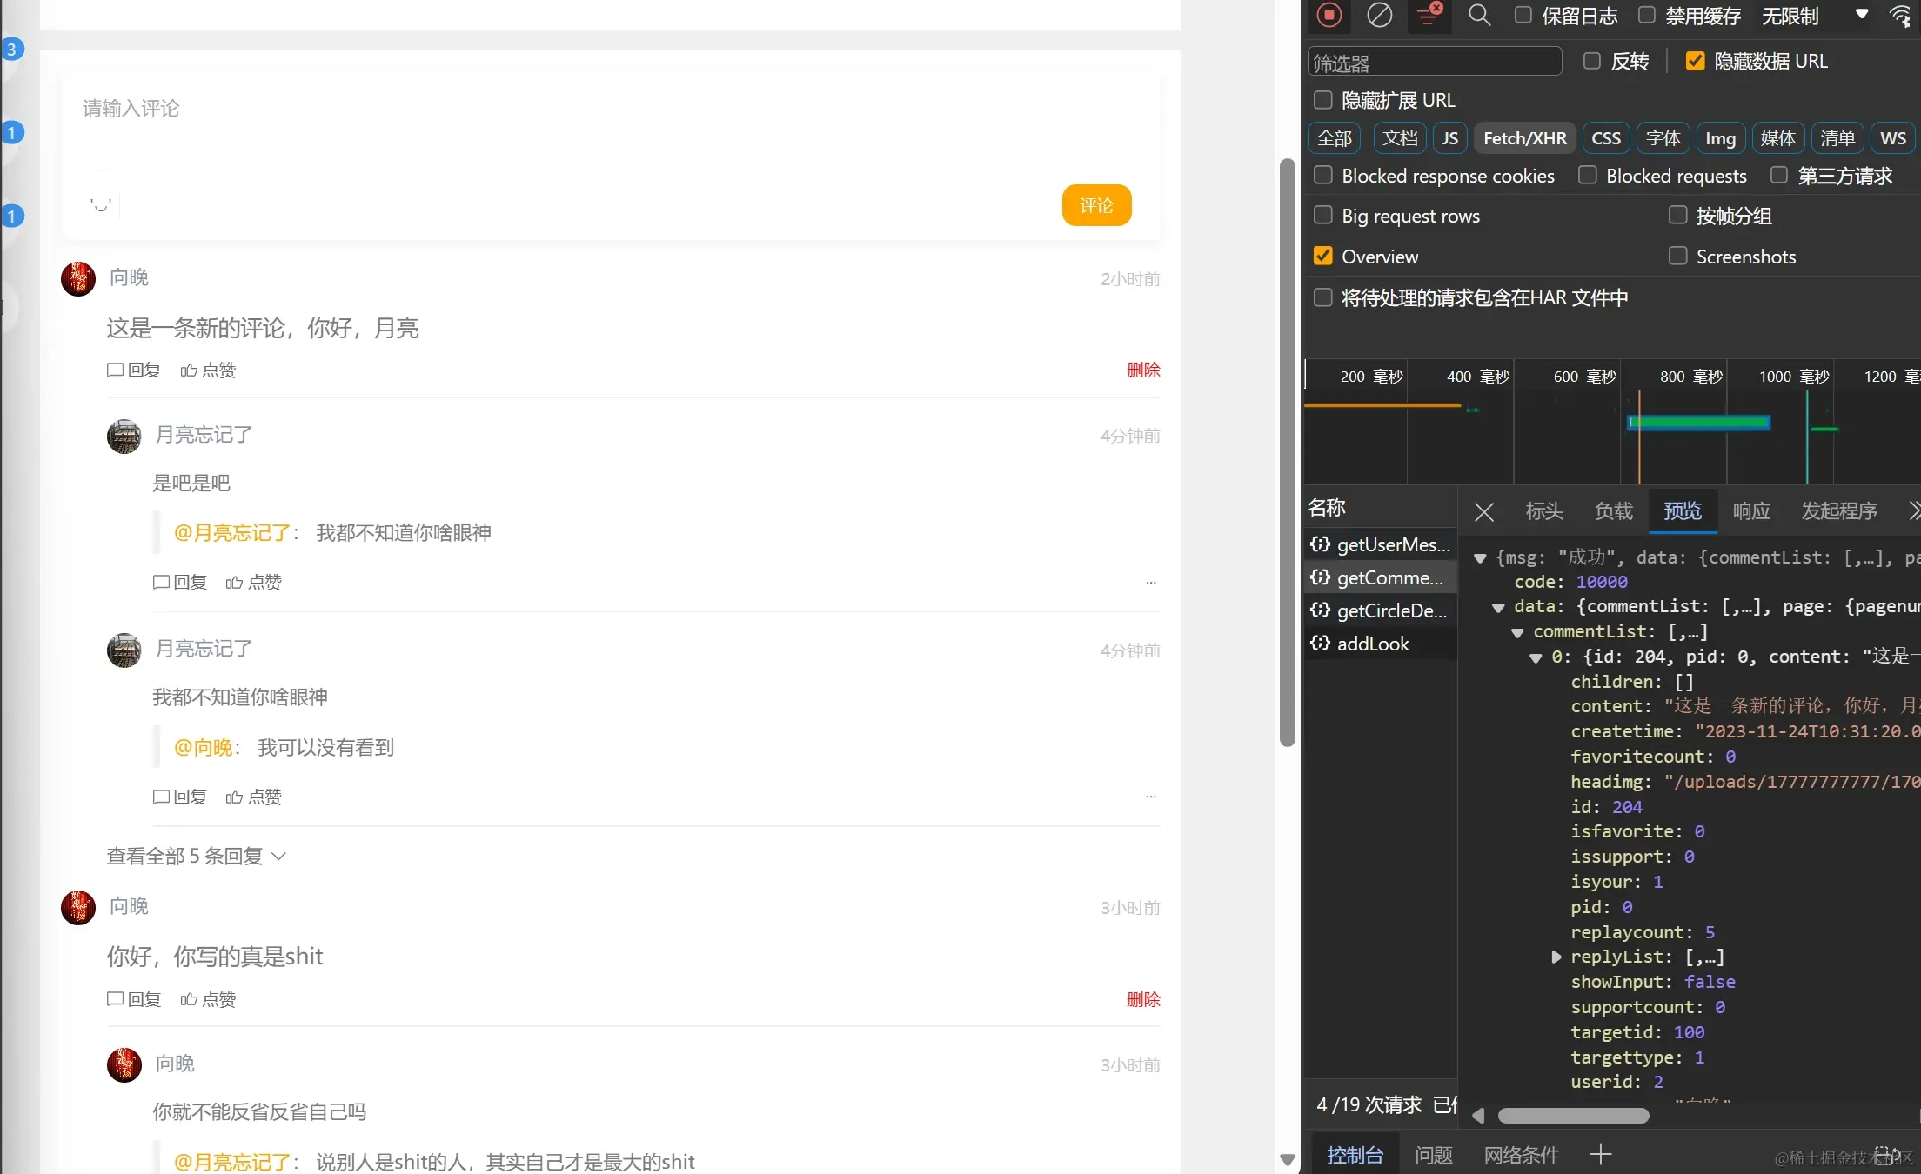Uncheck the Overview checkbox
Image resolution: width=1921 pixels, height=1174 pixels.
[x=1323, y=256]
